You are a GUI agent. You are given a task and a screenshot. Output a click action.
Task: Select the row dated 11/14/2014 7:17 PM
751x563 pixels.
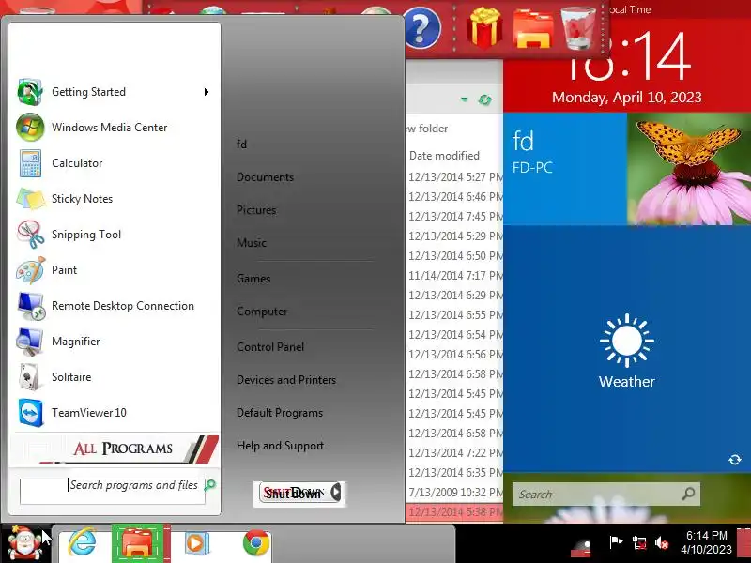[454, 276]
